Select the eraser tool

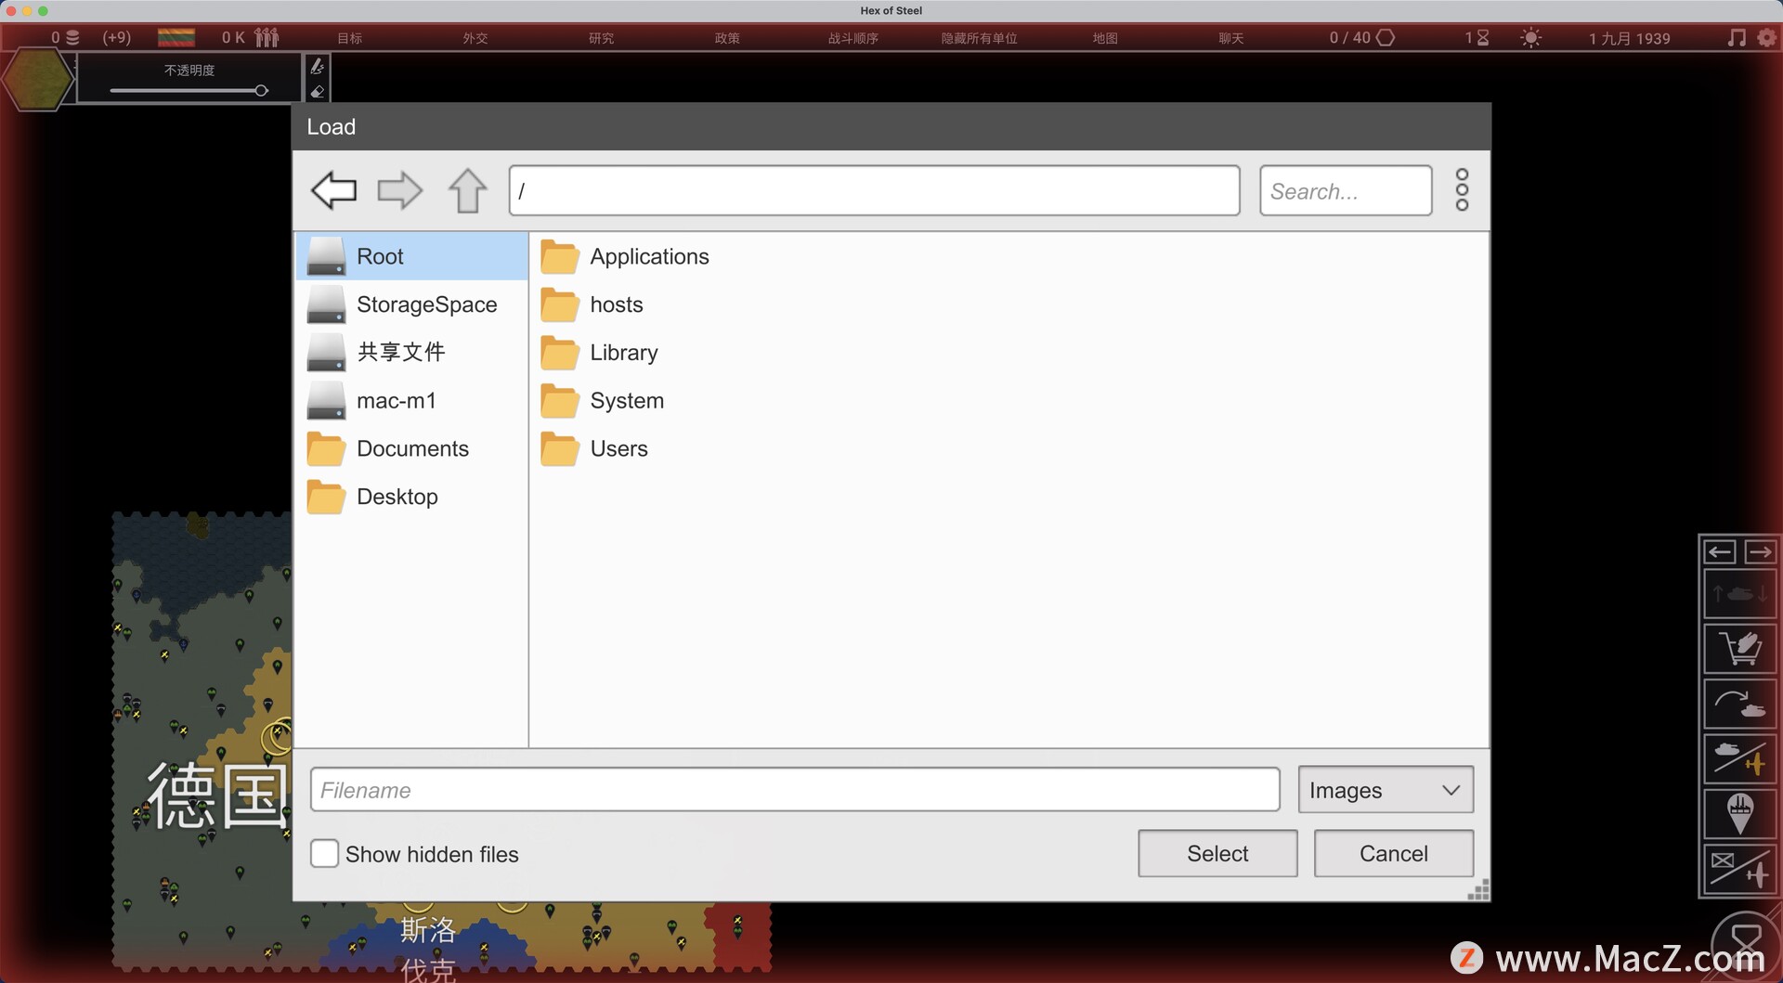[317, 91]
